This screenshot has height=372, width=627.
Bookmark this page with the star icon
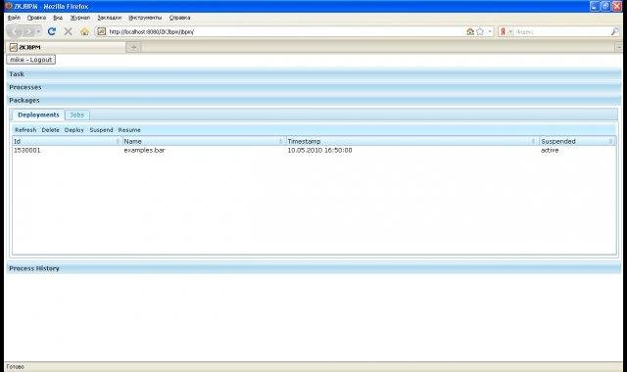point(480,31)
